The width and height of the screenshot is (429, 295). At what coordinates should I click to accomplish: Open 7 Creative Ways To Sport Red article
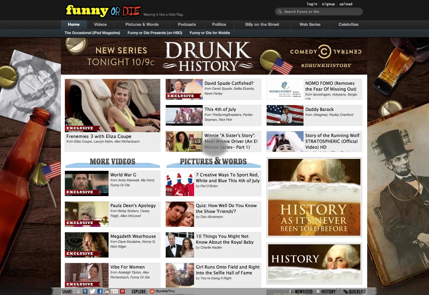tap(228, 178)
